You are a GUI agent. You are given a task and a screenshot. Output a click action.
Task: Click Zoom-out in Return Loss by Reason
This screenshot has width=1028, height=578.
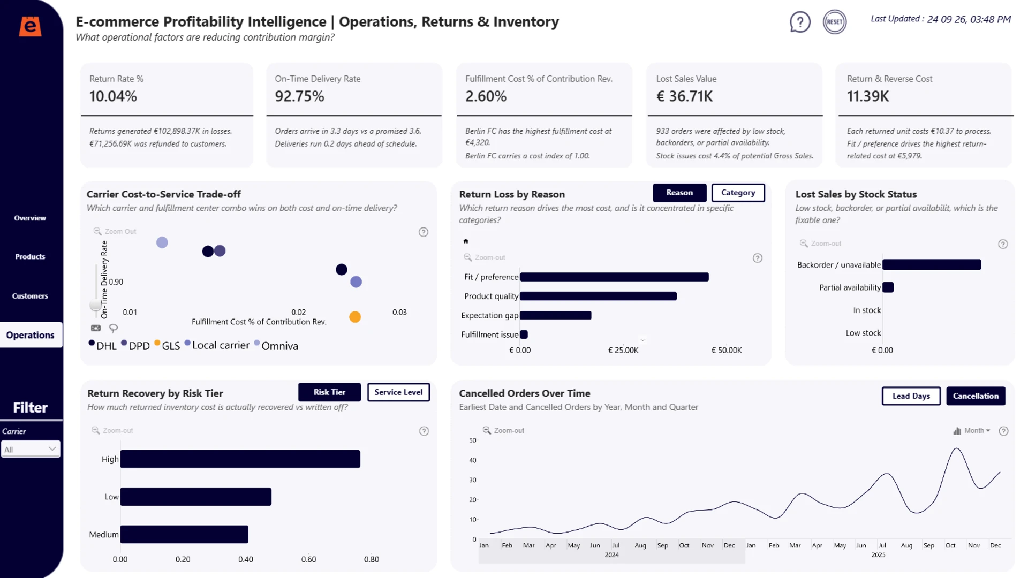point(485,257)
